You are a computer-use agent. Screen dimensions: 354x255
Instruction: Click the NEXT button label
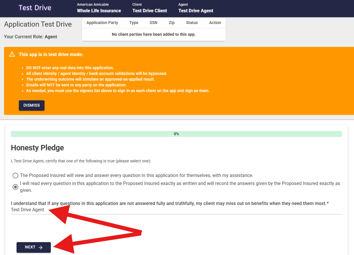30,247
